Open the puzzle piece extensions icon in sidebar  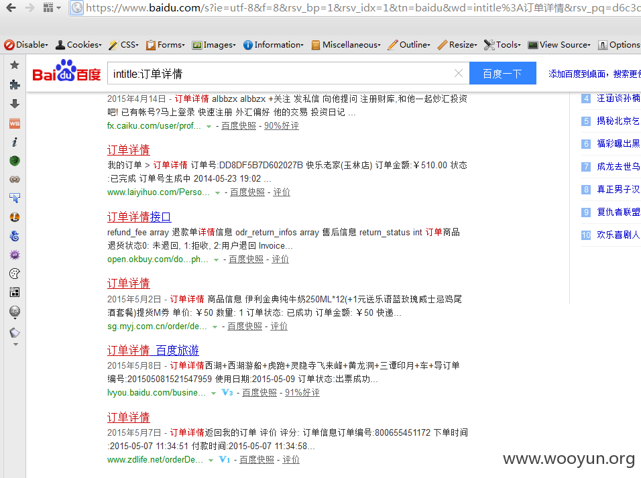[15, 84]
